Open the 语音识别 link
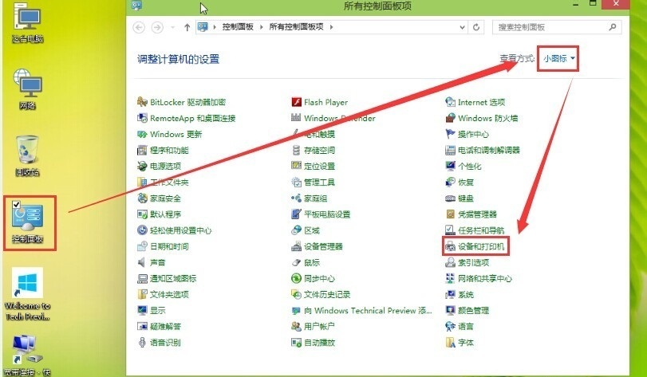This screenshot has height=377, width=647. [x=165, y=343]
